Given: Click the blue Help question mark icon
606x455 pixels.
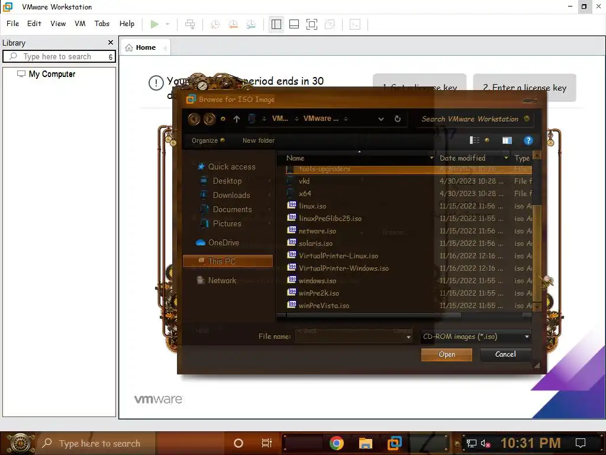Looking at the screenshot, I should (528, 140).
